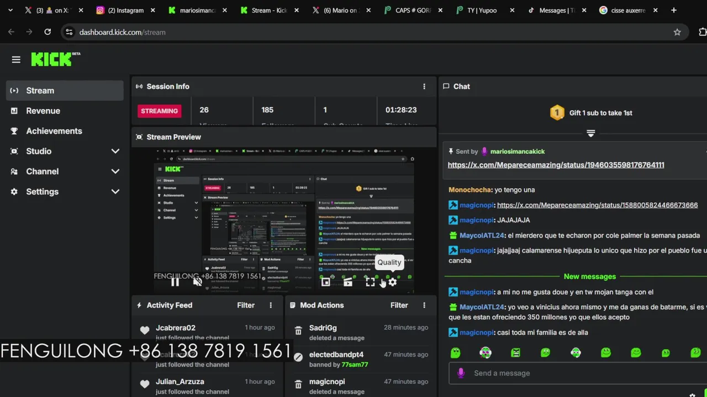Image resolution: width=707 pixels, height=397 pixels.
Task: Switch stream preview to fullscreen
Action: (370, 282)
